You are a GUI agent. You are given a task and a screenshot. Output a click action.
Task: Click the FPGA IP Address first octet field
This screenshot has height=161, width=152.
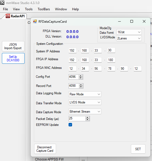pyautogui.click(x=73, y=60)
